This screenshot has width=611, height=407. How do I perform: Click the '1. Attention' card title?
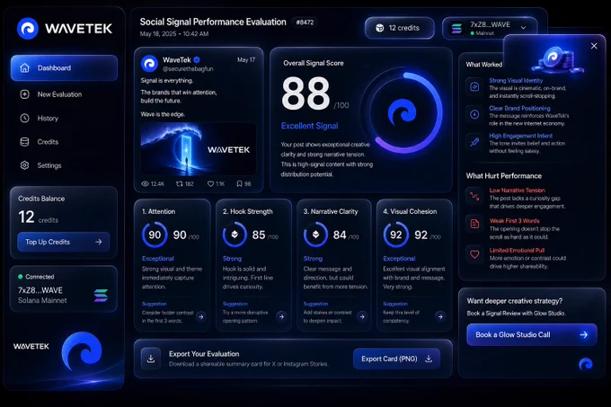click(158, 211)
